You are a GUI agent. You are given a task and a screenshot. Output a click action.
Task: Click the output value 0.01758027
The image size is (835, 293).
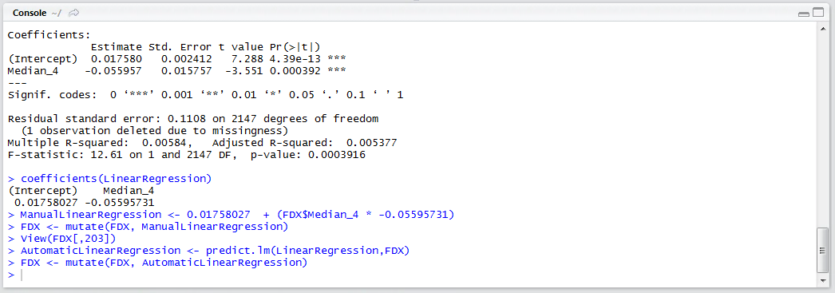46,203
